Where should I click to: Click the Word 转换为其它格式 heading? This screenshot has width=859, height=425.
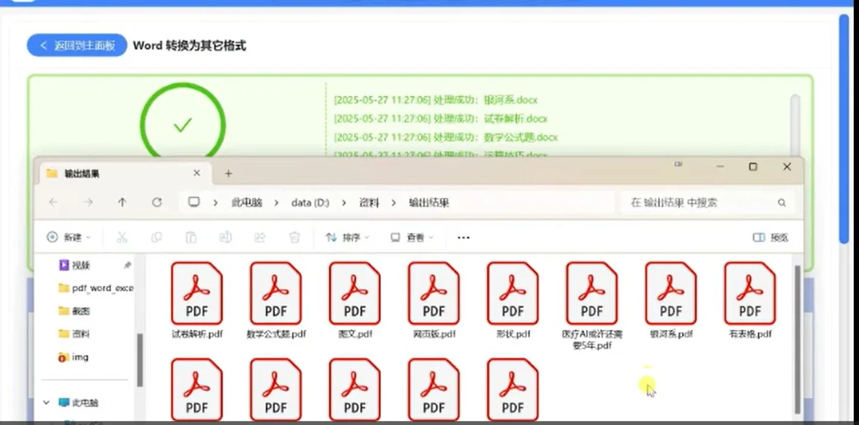(190, 45)
